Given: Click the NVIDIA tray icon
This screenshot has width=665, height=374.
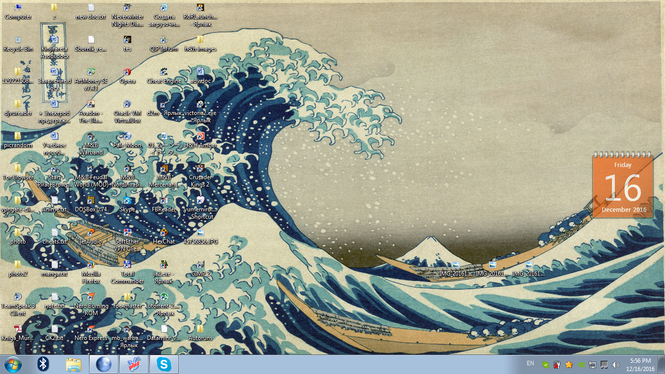Looking at the screenshot, I should click(581, 364).
